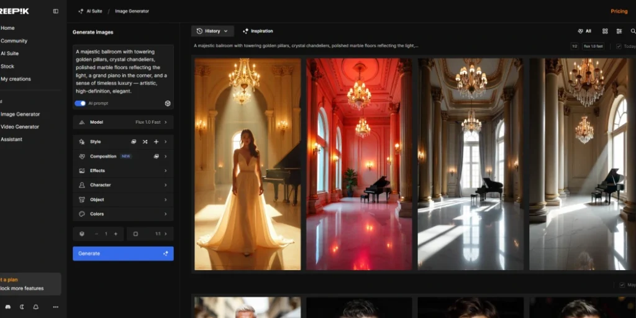Screen dimensions: 636x318
Task: Add a new style with plus icon
Action: (156, 142)
